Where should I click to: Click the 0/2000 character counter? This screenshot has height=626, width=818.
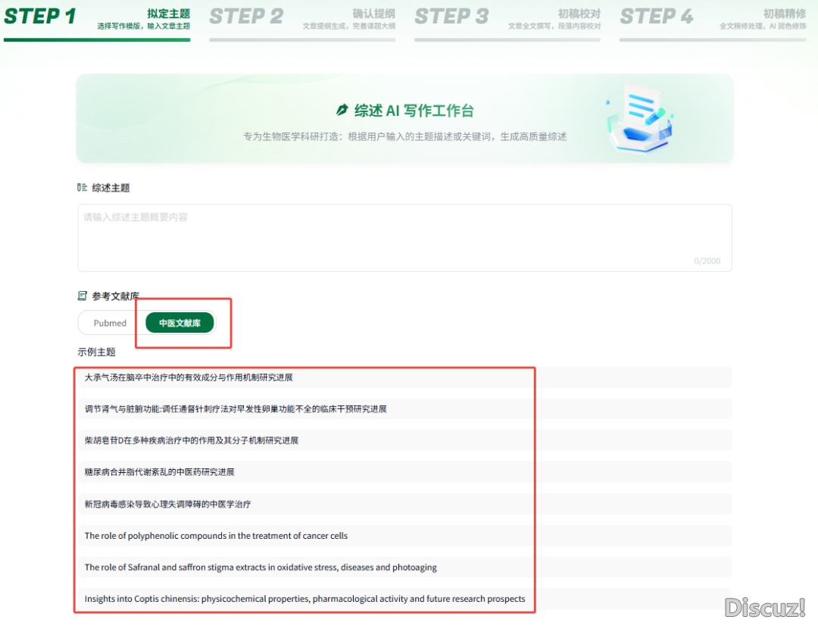pyautogui.click(x=707, y=261)
